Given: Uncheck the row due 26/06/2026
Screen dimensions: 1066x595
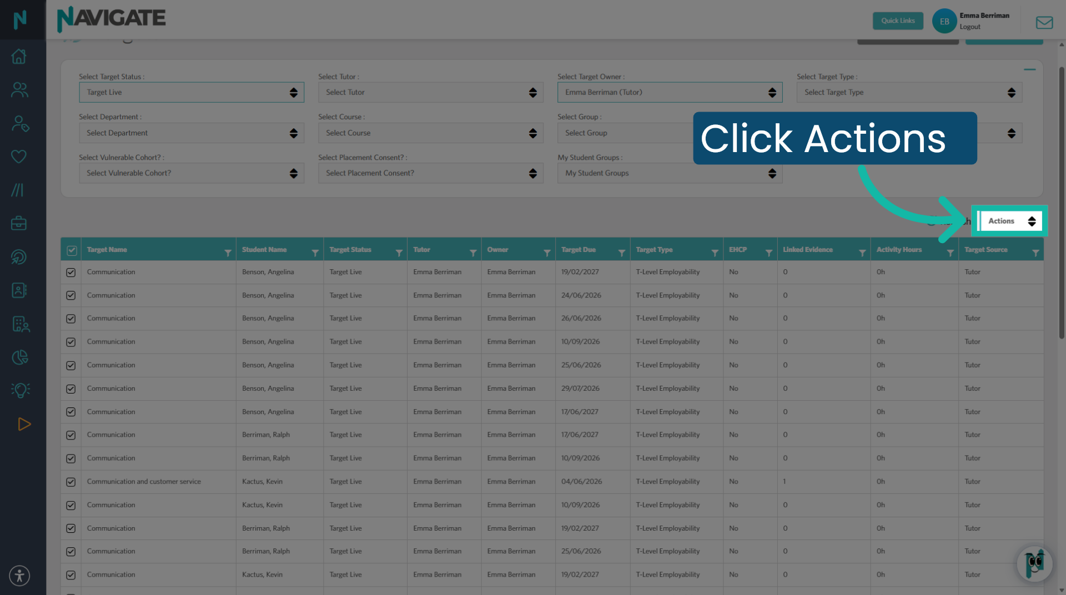Looking at the screenshot, I should click(x=71, y=319).
